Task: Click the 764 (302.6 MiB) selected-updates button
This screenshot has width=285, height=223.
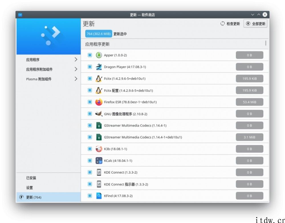Action: point(99,34)
